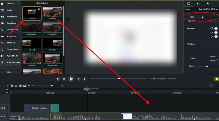Toggle the size aspect ratio lock
Screen dimensions: 219x121
(x=217, y=59)
